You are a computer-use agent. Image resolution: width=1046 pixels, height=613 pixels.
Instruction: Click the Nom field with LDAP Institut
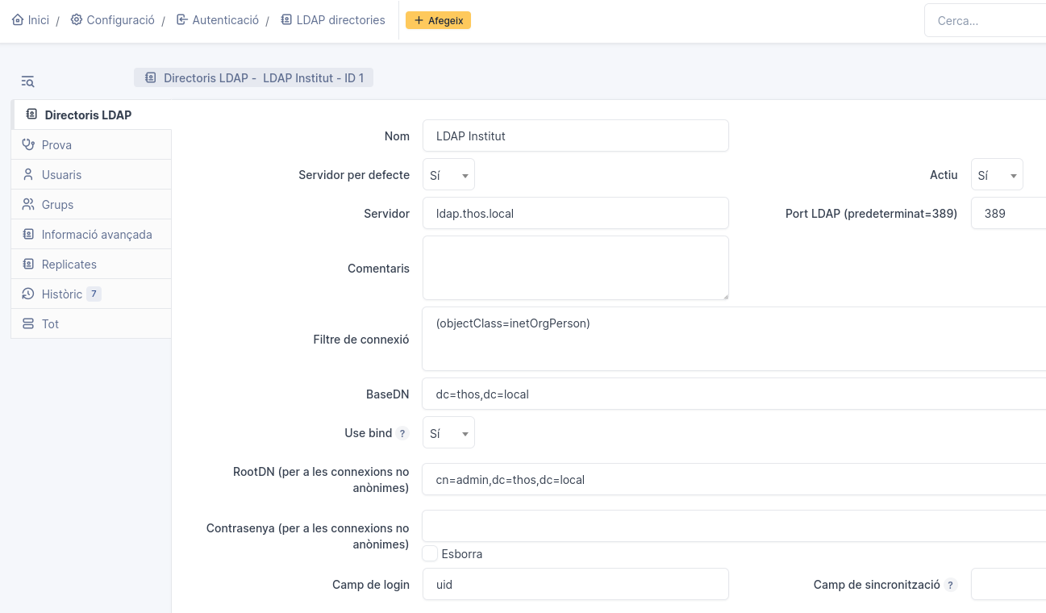pos(575,136)
